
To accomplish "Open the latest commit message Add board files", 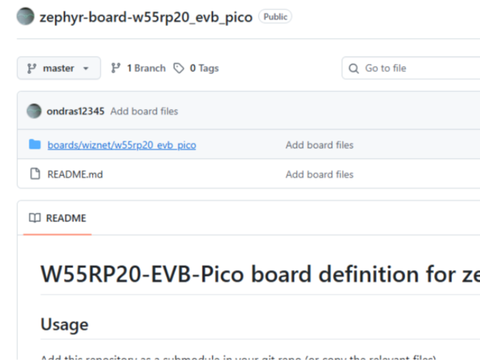I will pos(144,111).
